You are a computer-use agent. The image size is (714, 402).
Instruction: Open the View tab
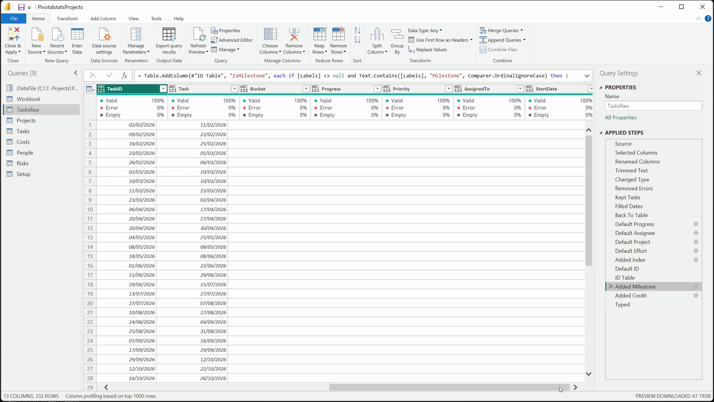(133, 19)
